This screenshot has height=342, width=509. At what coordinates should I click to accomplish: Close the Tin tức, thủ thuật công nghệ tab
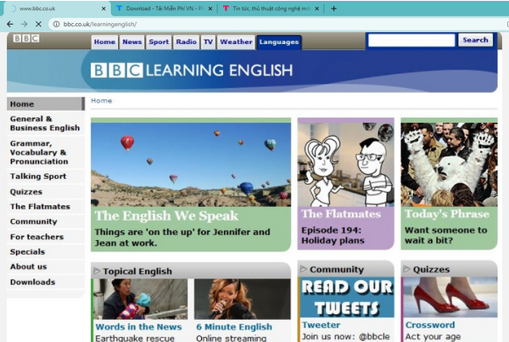click(316, 8)
